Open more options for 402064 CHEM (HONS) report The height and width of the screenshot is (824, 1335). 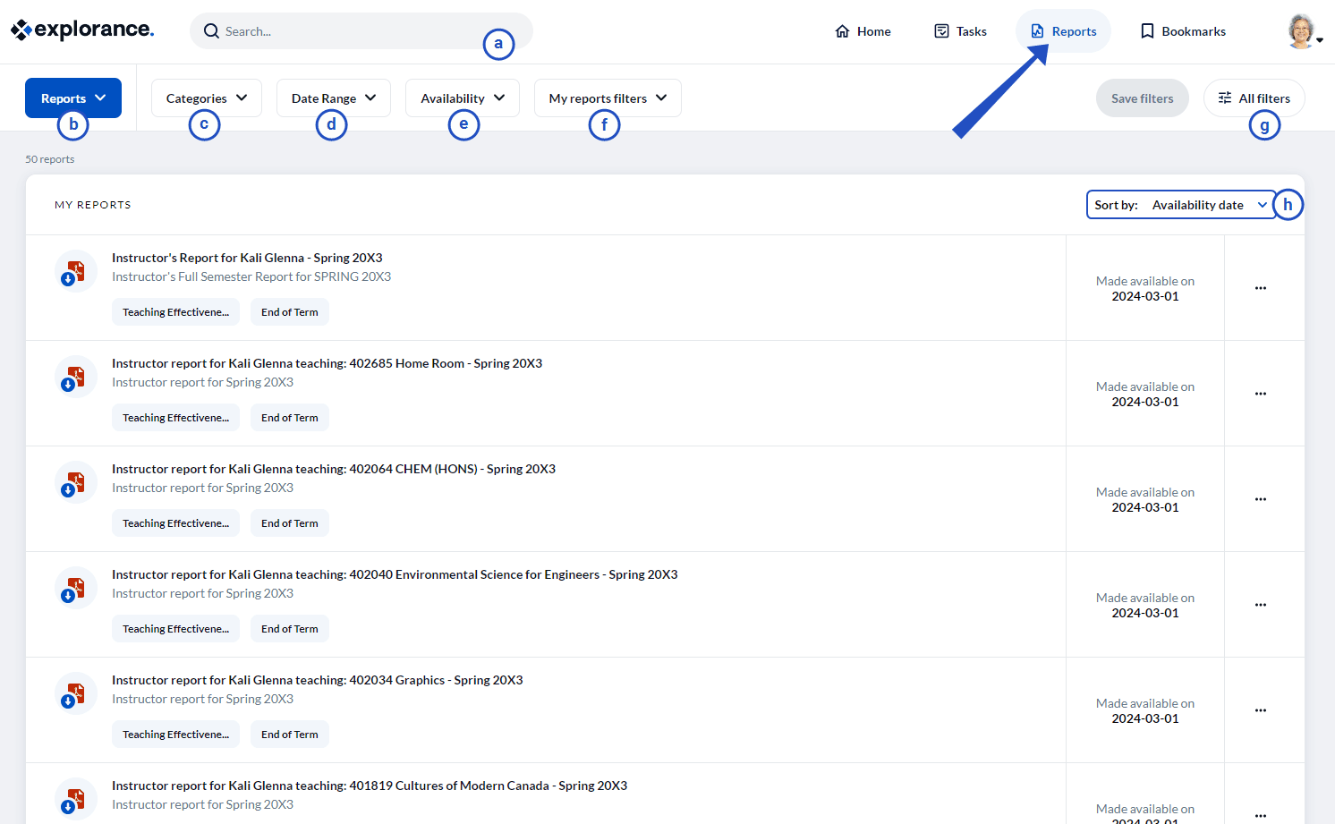click(1260, 499)
